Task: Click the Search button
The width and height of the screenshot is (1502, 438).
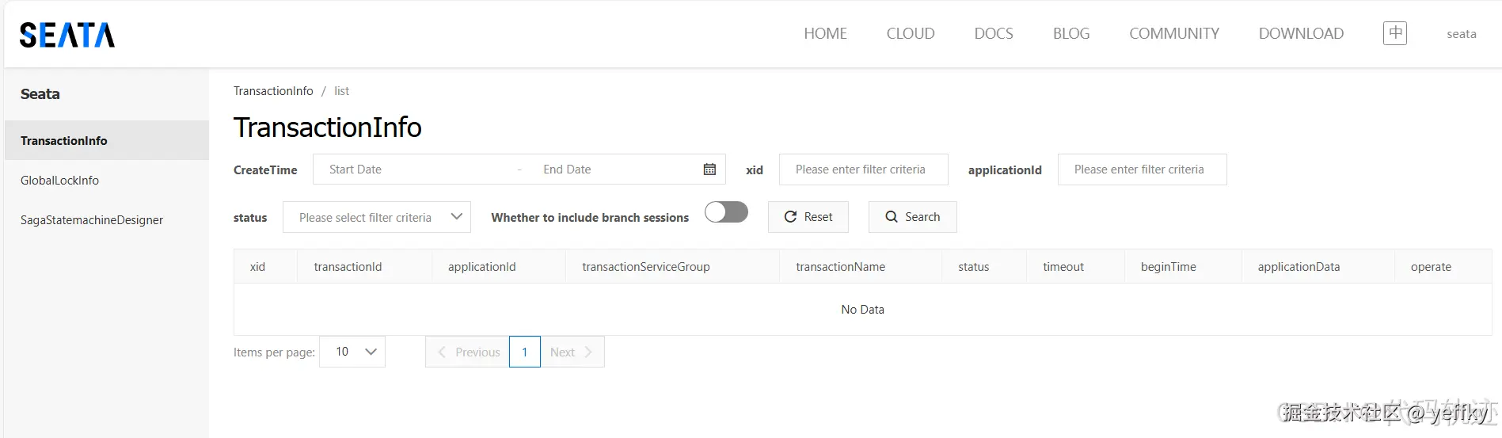Action: 912,217
